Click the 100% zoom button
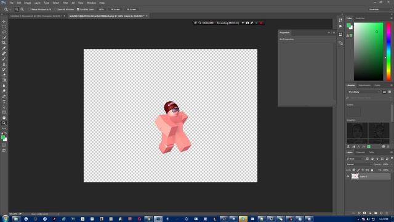Screen dimensions: 394x222 point(101,9)
